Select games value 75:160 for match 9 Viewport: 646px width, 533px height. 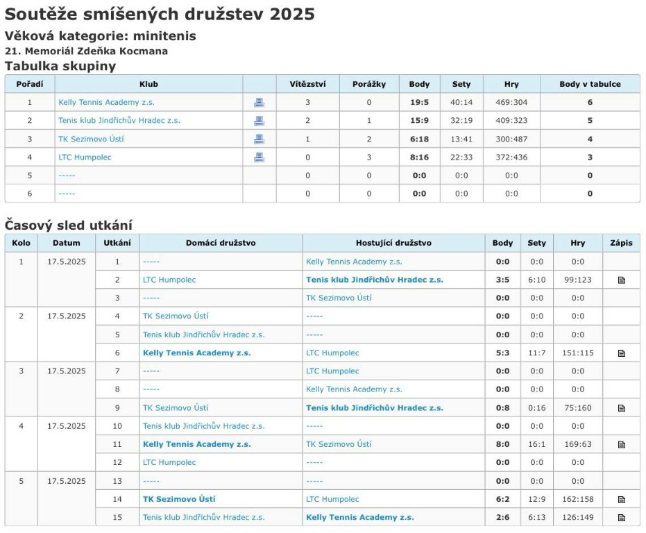[577, 407]
